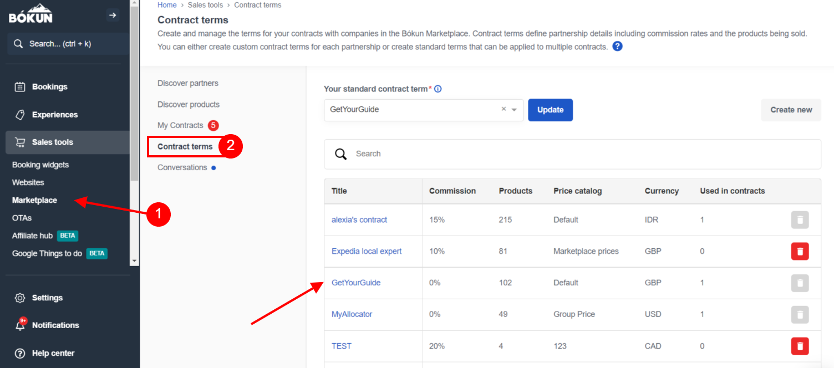Click the Update button
Screen dimensions: 834x368
click(550, 110)
